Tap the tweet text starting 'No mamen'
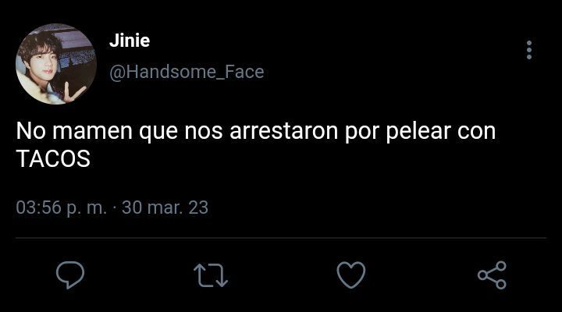Screen dimensions: 562x312 point(256,145)
